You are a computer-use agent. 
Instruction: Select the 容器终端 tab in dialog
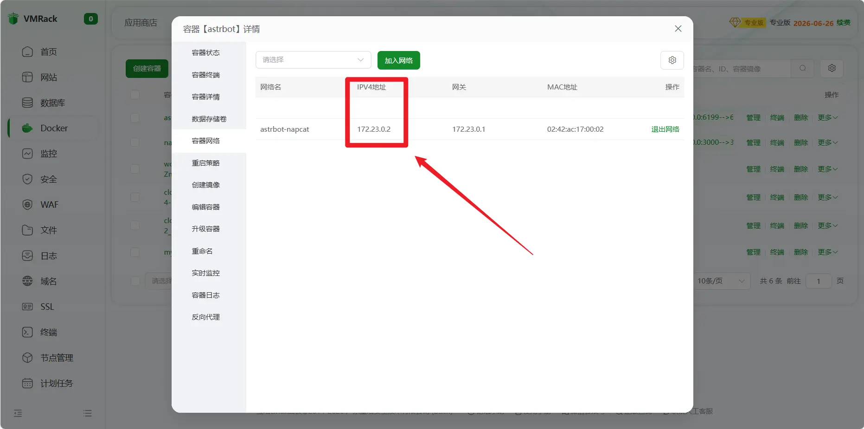[x=205, y=75]
